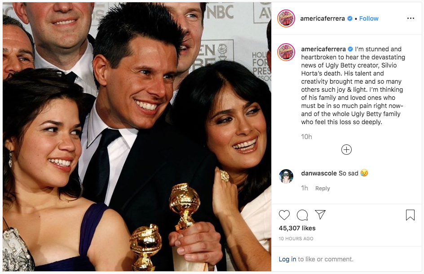Screen dimensions: 424x274
Task: Click the verified badge in the post header
Action: pyautogui.click(x=350, y=18)
